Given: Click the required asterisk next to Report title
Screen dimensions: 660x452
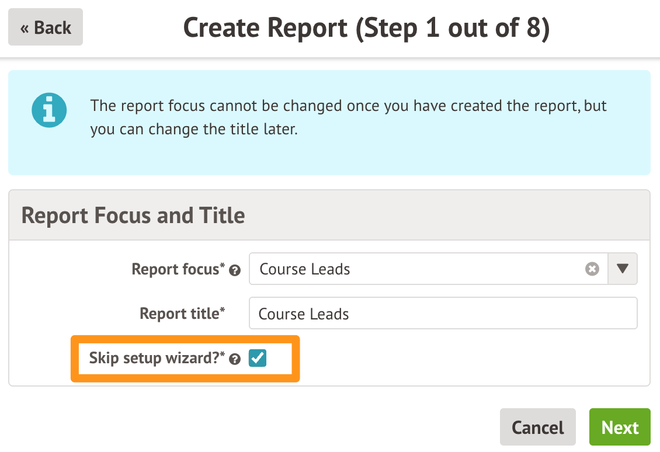Looking at the screenshot, I should point(223,310).
